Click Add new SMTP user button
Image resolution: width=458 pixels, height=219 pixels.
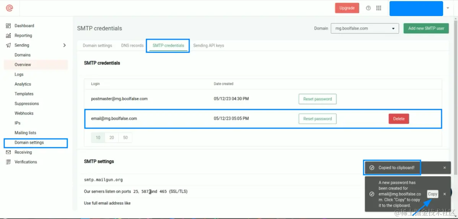pos(426,28)
